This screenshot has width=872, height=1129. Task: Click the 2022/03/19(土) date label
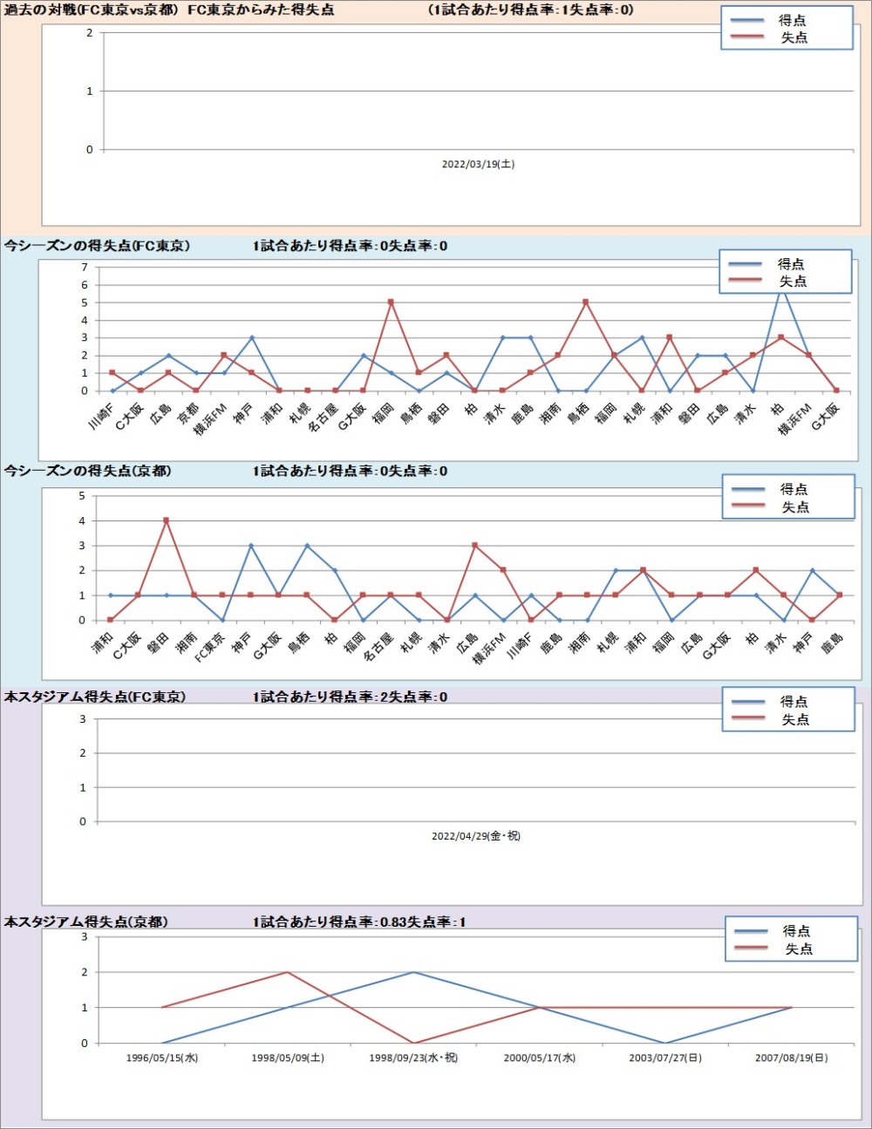point(478,164)
